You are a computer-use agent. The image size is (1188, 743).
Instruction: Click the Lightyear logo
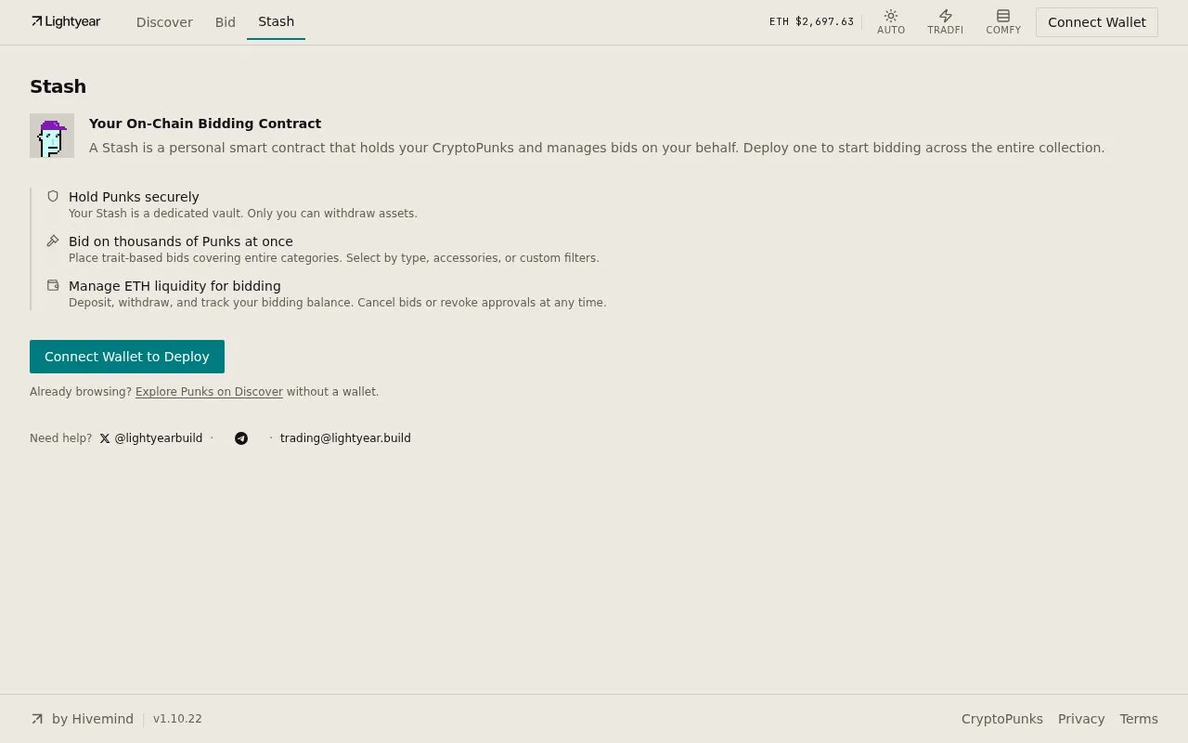[66, 21]
